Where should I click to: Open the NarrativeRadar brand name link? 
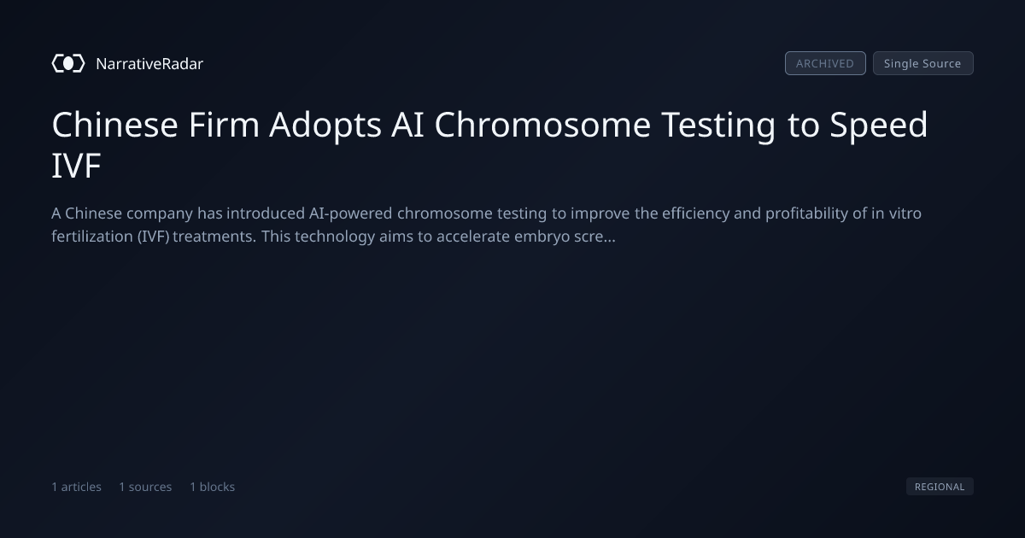coord(149,64)
